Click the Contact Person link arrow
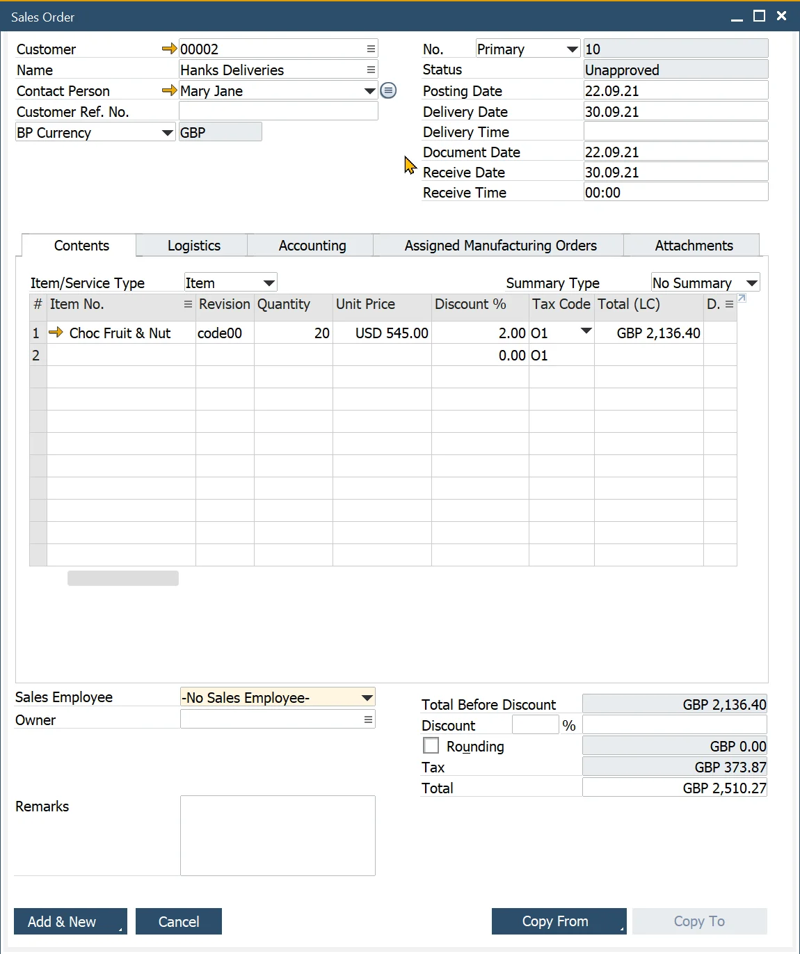This screenshot has width=800, height=954. click(169, 90)
